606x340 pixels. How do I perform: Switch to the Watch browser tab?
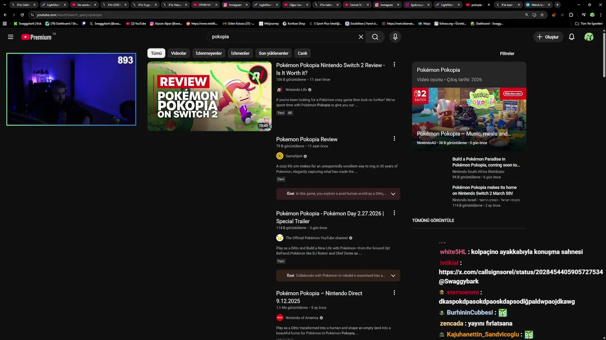point(537,5)
